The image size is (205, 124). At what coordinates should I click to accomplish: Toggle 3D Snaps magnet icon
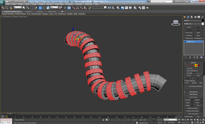point(74,8)
